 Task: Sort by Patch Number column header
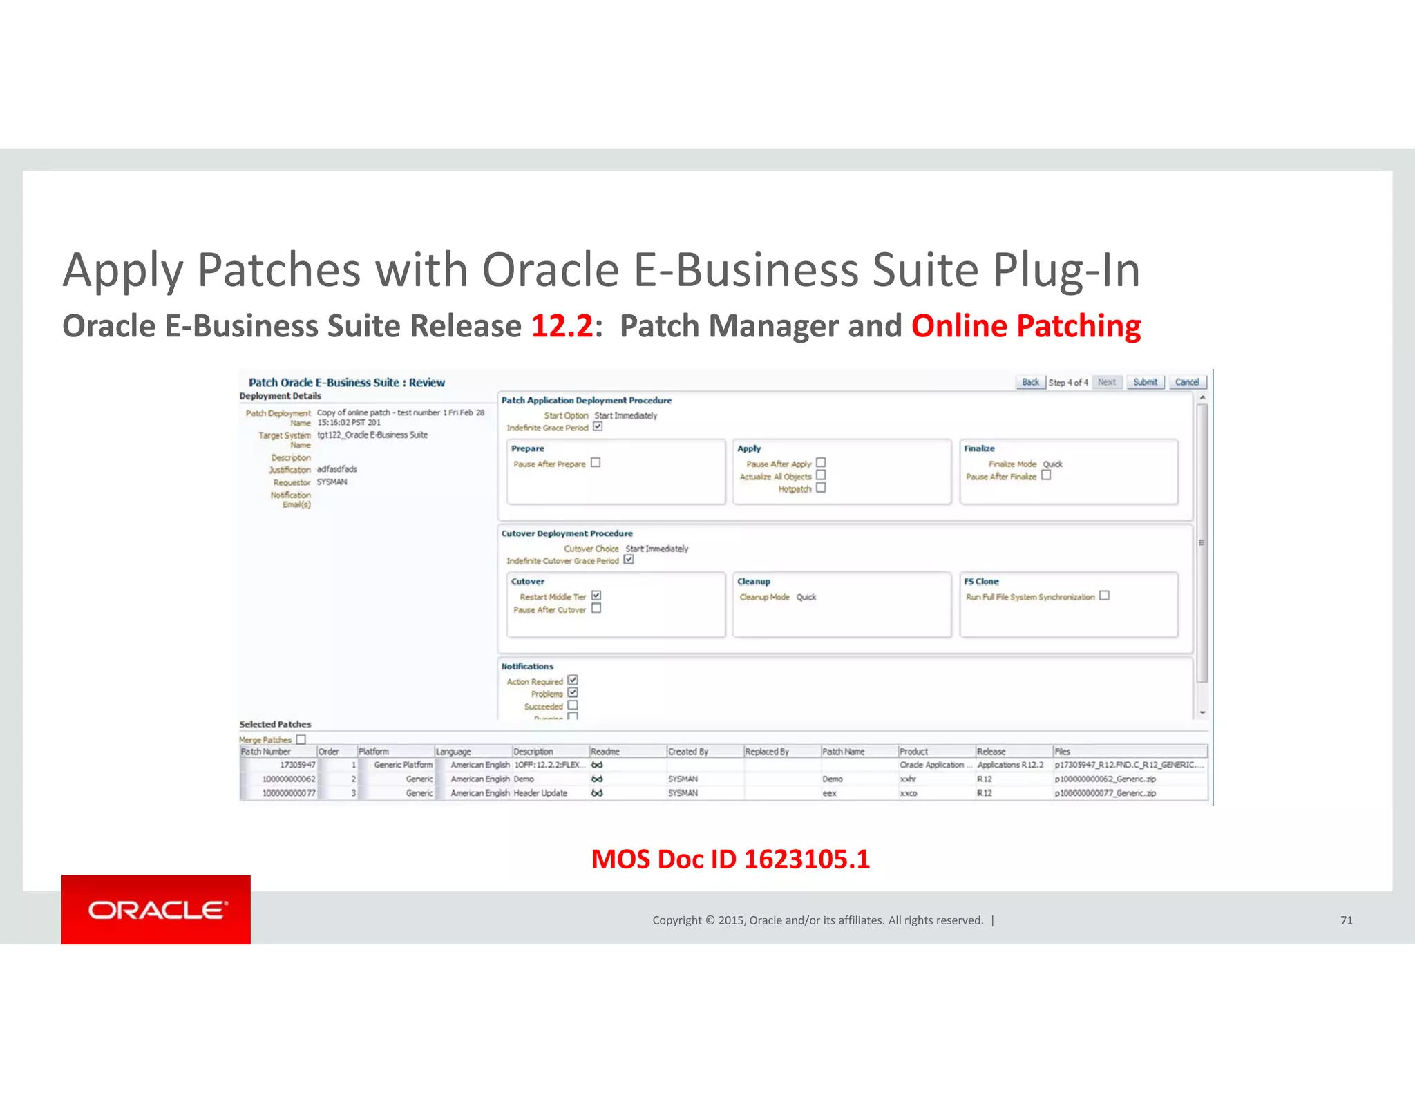[277, 751]
